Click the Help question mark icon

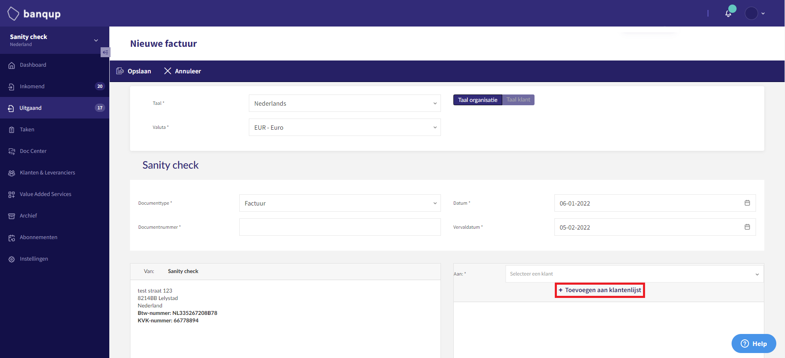745,343
